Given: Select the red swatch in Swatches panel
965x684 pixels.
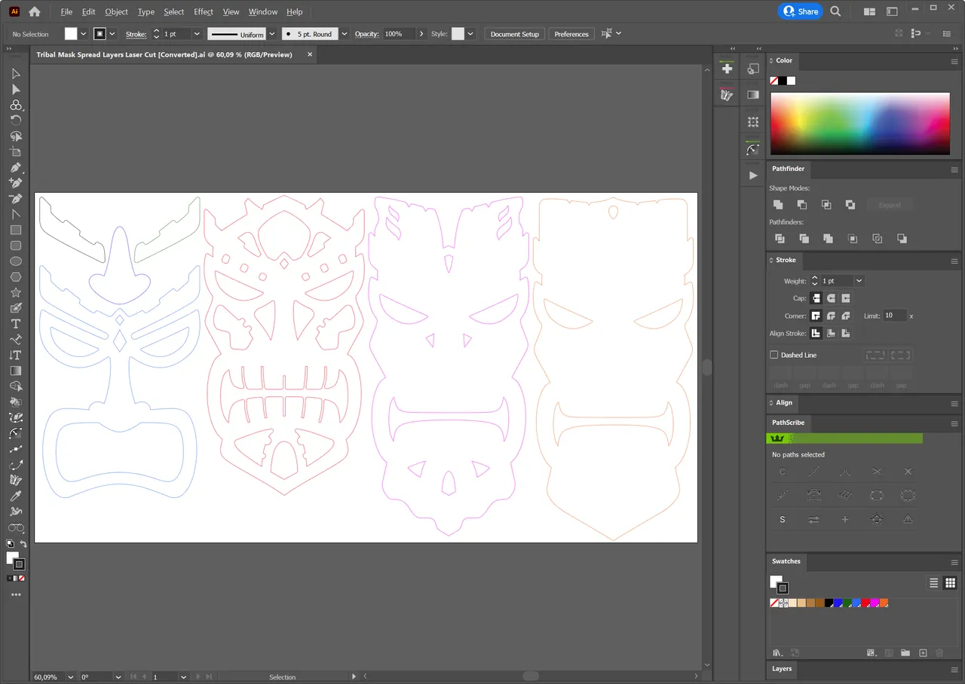Looking at the screenshot, I should 865,603.
